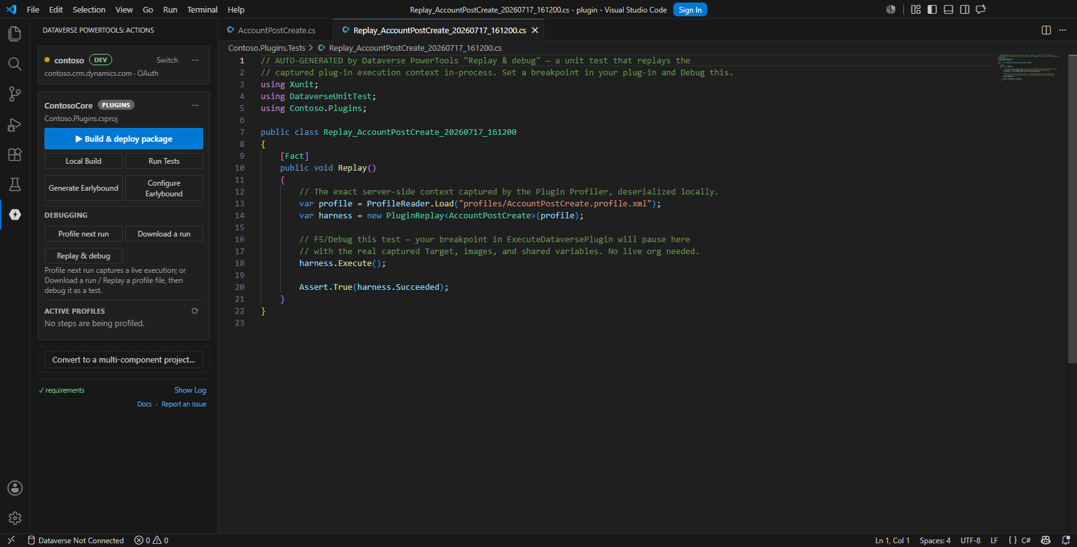Image resolution: width=1077 pixels, height=547 pixels.
Task: Open the Selection menu
Action: [x=89, y=9]
